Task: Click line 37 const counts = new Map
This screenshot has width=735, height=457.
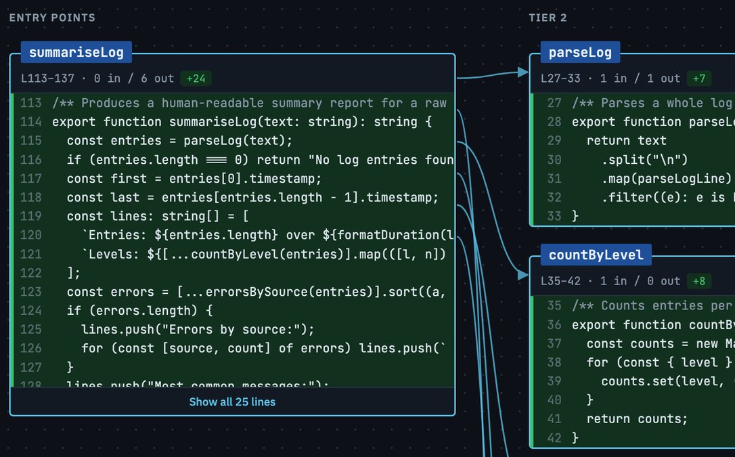Action: [634, 343]
